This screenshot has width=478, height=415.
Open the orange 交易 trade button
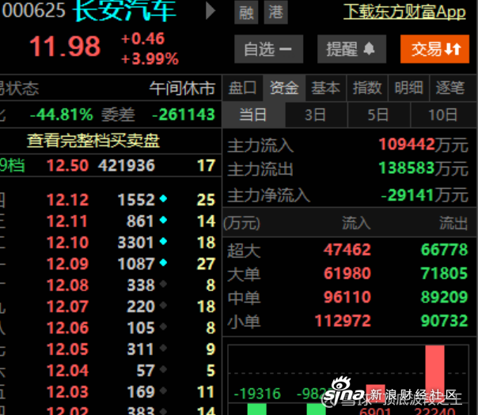click(434, 49)
